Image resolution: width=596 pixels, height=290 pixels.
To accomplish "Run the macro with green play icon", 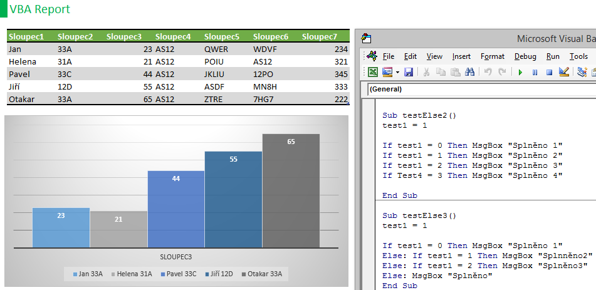I will click(x=520, y=72).
